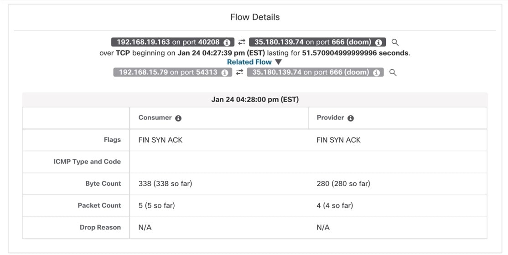
Task: Click info icon on related flow's 35.180.139.74 badge
Action: [x=376, y=73]
